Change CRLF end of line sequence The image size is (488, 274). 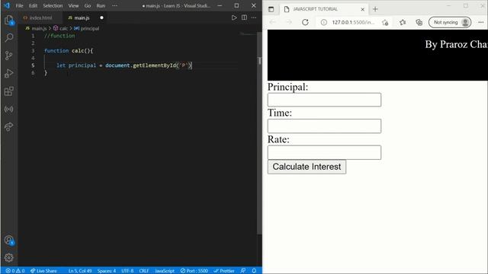144,271
